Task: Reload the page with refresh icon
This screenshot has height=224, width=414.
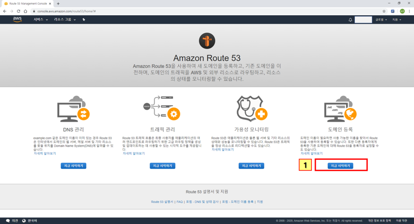Action: (x=19, y=11)
